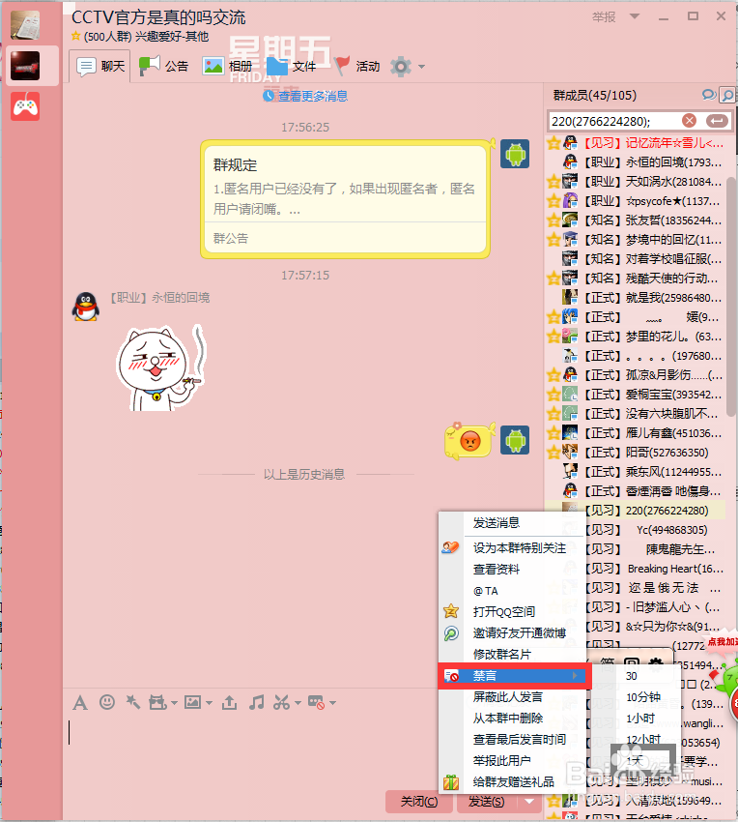Click the magic emoticon wand icon
The image size is (738, 822).
[x=133, y=702]
